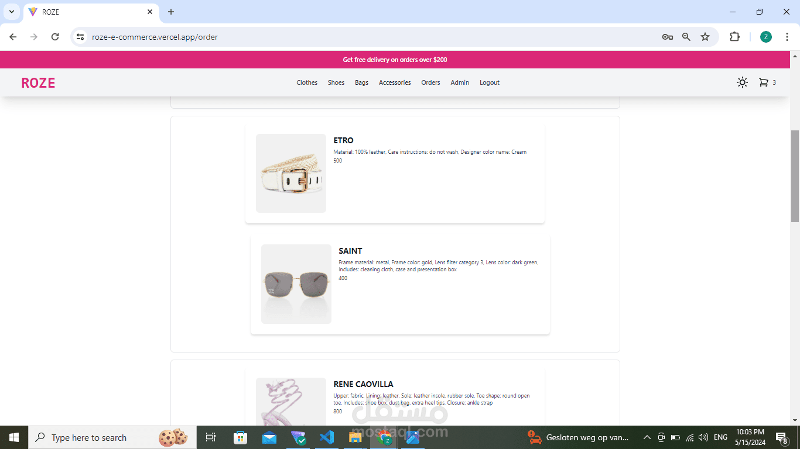Screen dimensions: 800x449
Task: Open the Clothes category
Action: pyautogui.click(x=307, y=82)
